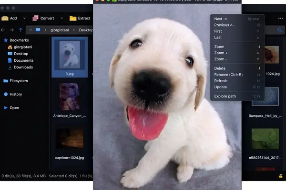
Task: Open the Downloads bookmark in the sidebar
Action: coord(23,67)
